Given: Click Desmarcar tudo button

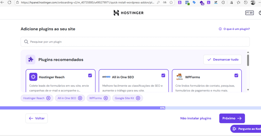Looking at the screenshot, I should pyautogui.click(x=223, y=60).
